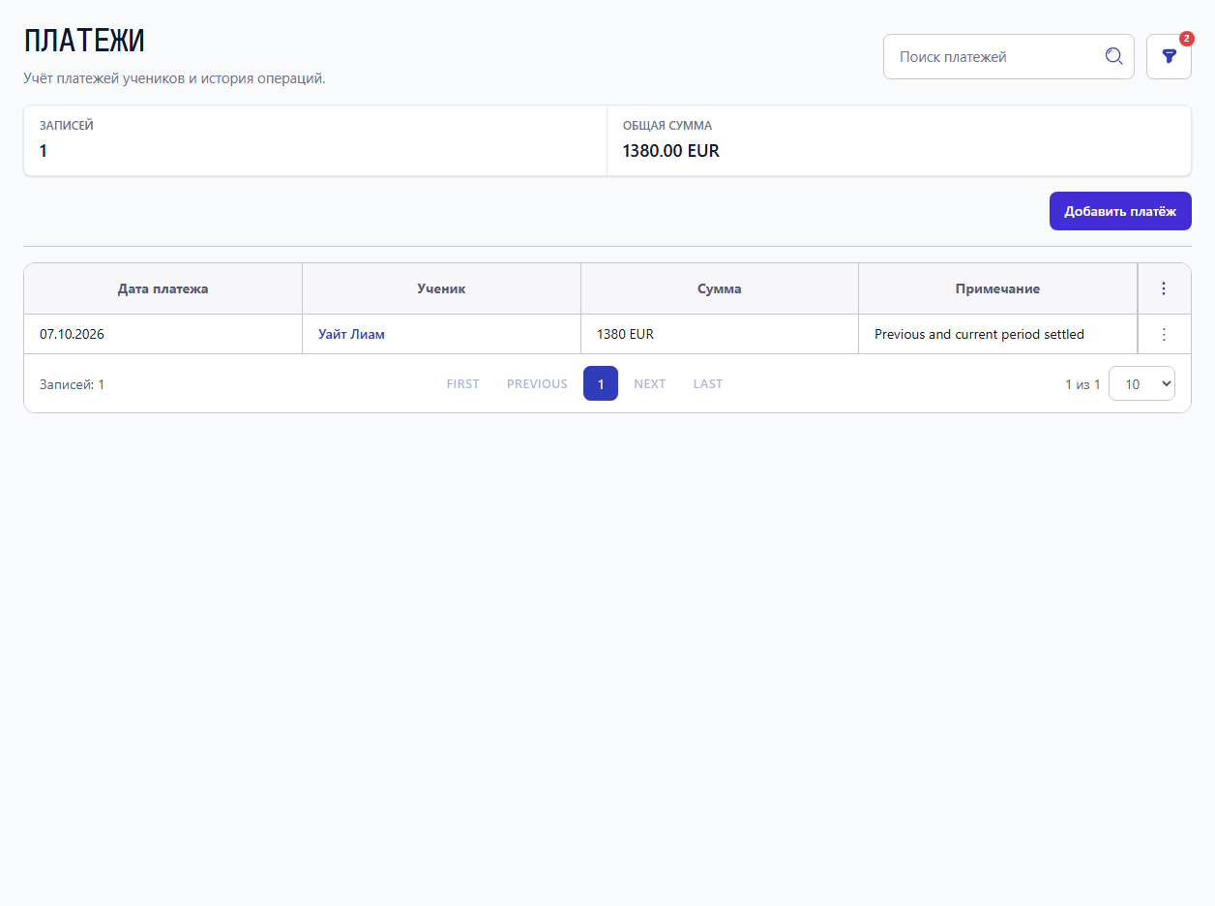The image size is (1215, 906).
Task: Click the '1 из 1' page indicator
Action: tap(1082, 384)
